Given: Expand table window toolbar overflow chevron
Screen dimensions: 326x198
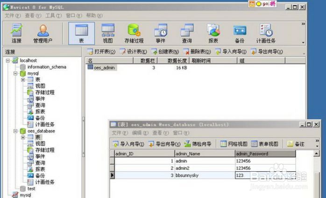Looking at the screenshot, I should (317, 141).
